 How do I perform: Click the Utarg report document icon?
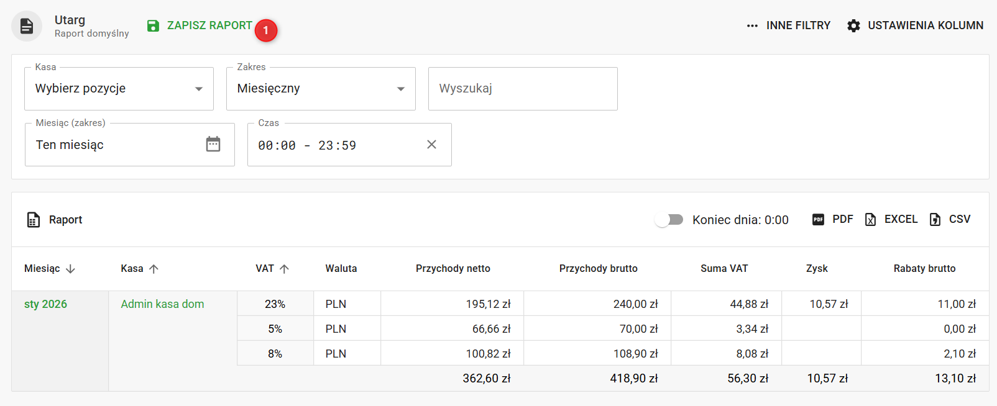[x=27, y=26]
